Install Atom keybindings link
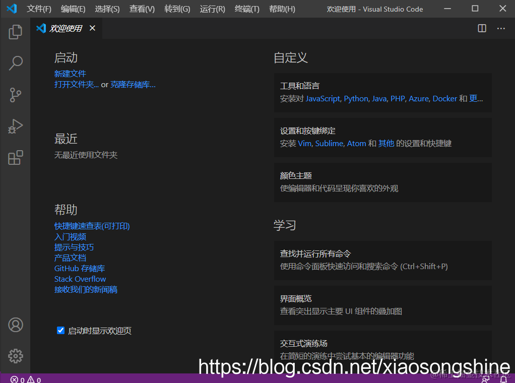This screenshot has width=515, height=383. [356, 144]
